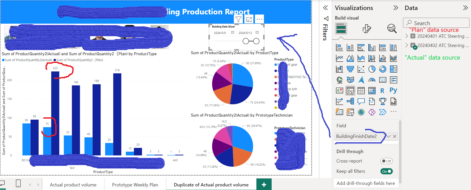Collapse the Visualizations pane
This screenshot has width=471, height=190.
396,8
